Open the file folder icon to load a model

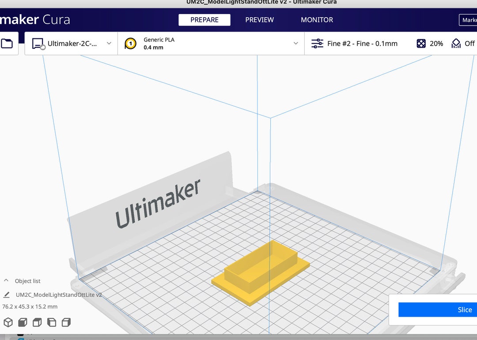pyautogui.click(x=6, y=43)
